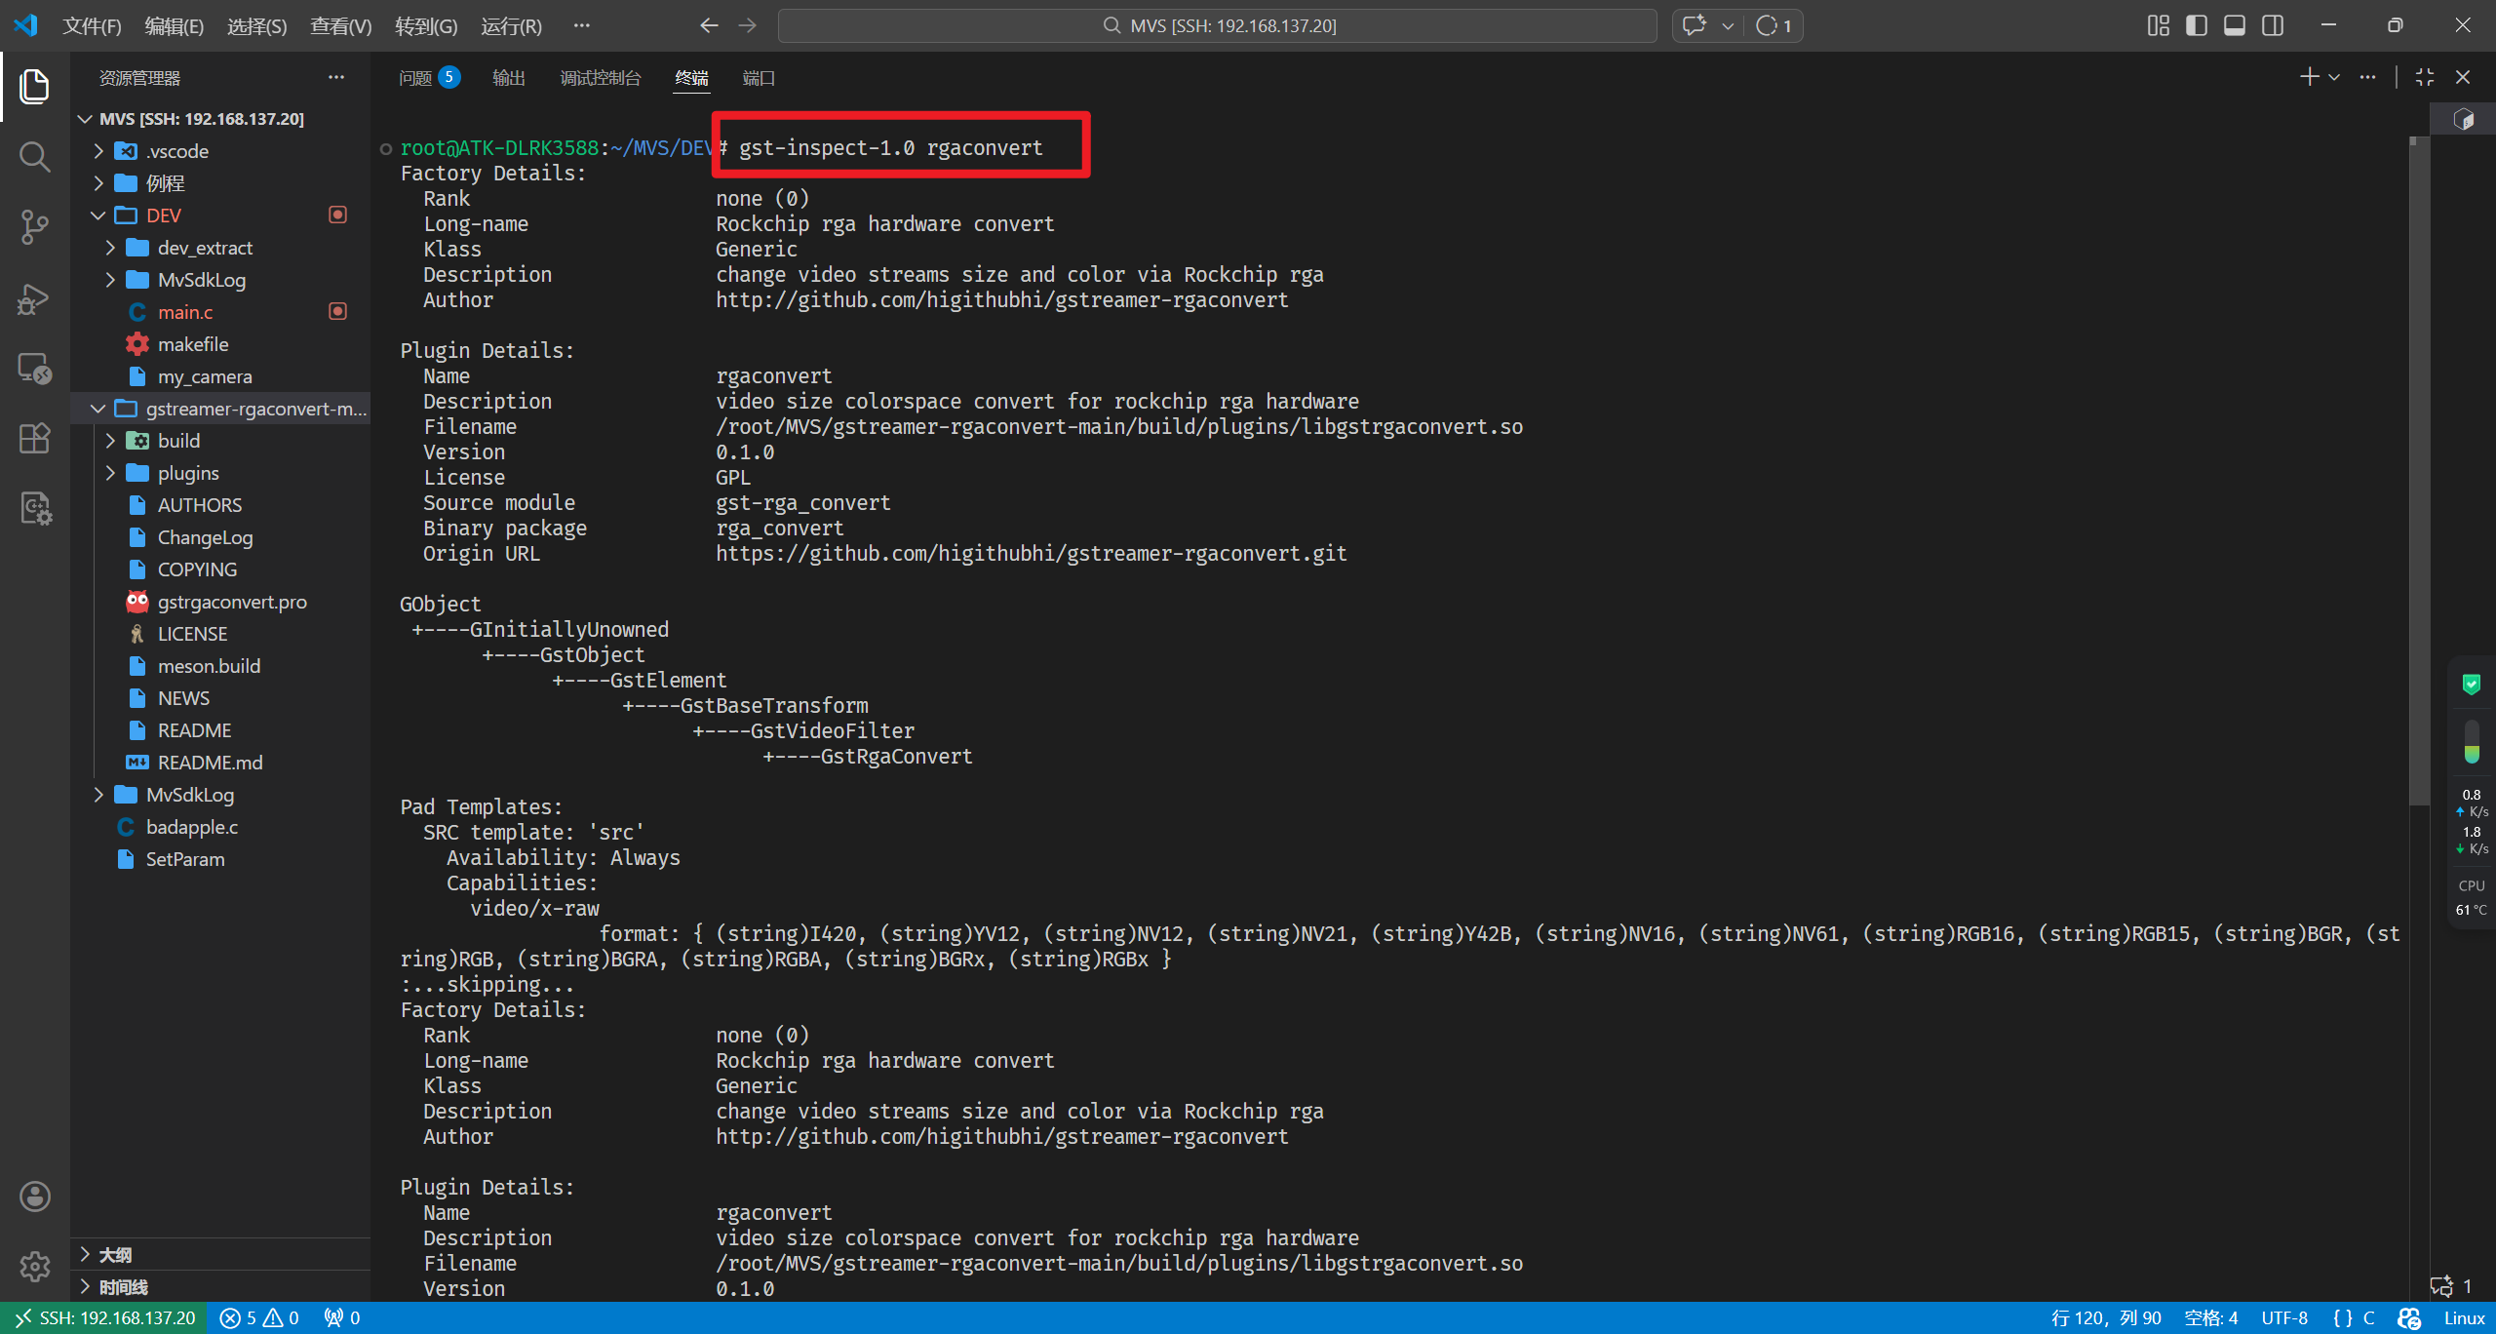The image size is (2496, 1334).
Task: Open Remote Explorer view
Action: (35, 369)
